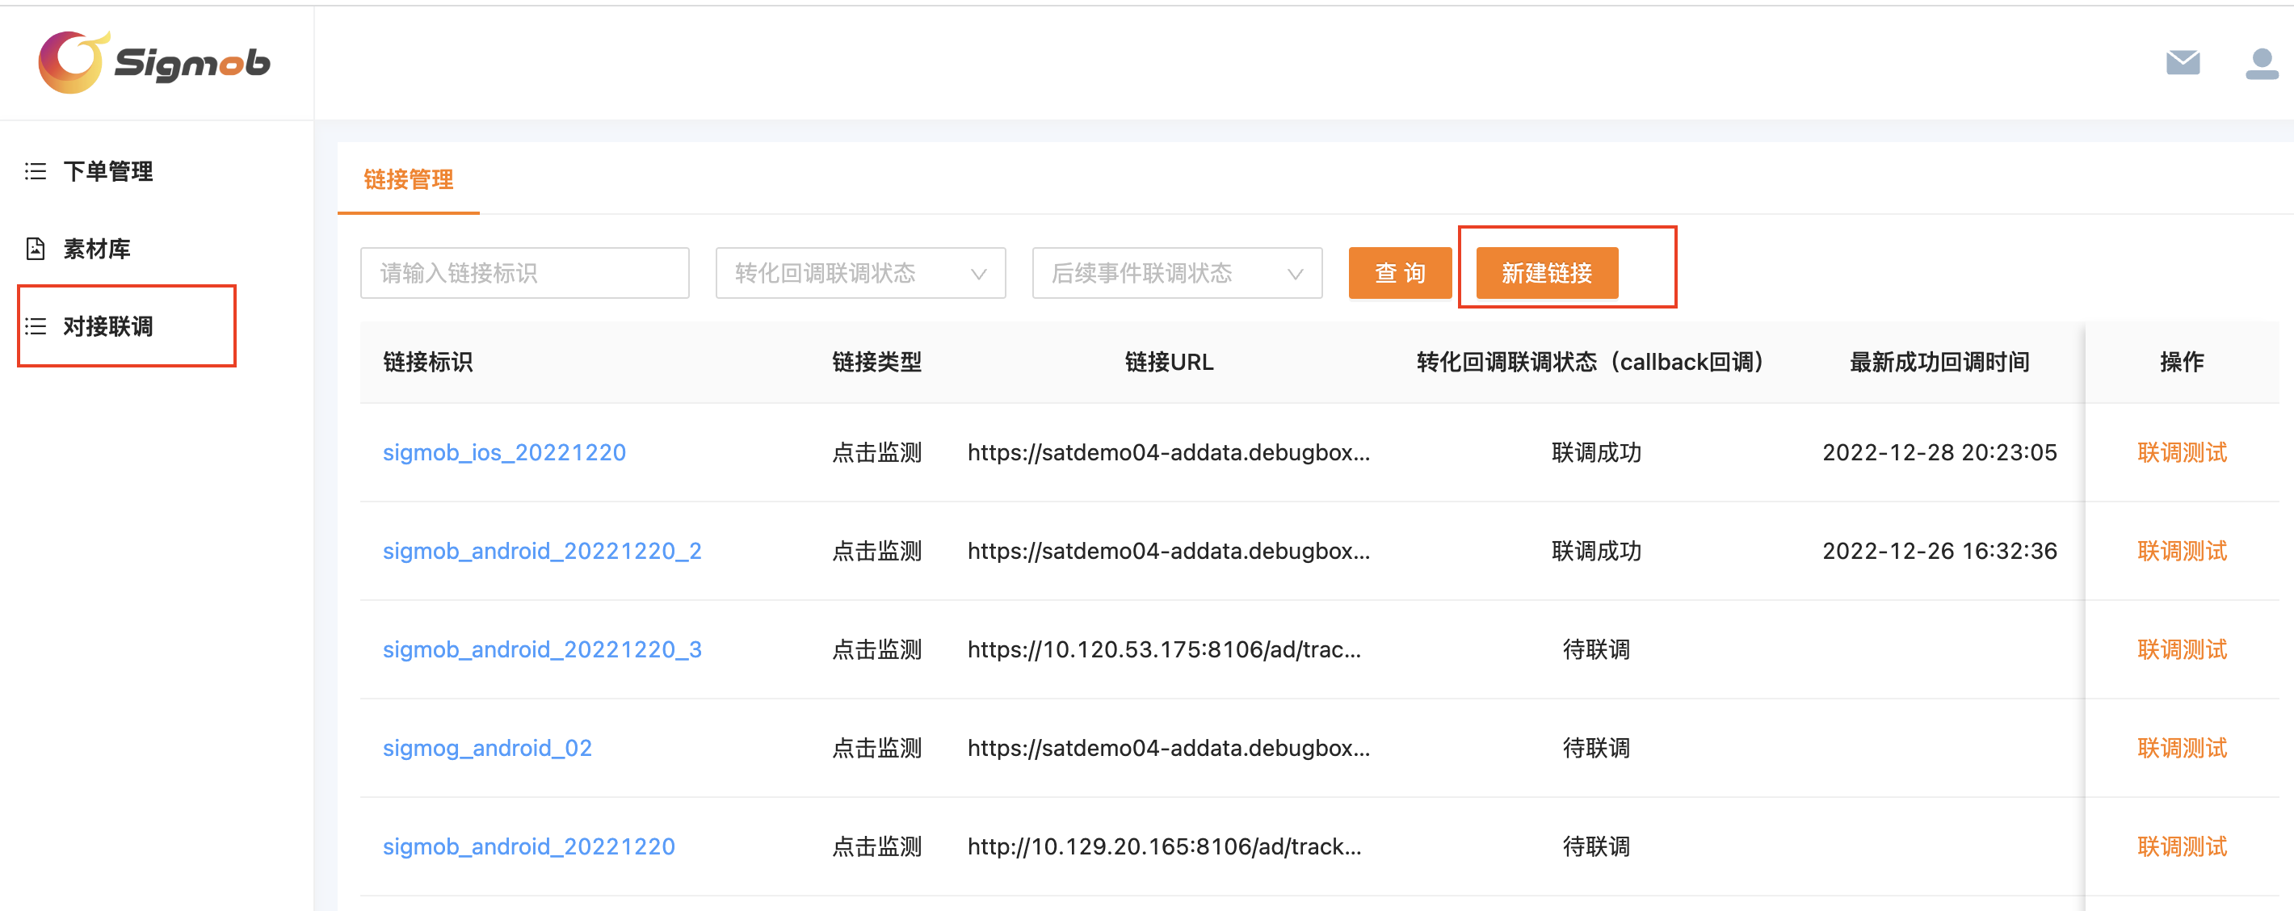The image size is (2294, 911).
Task: Click the 请输入链接标识 input field
Action: 524,274
